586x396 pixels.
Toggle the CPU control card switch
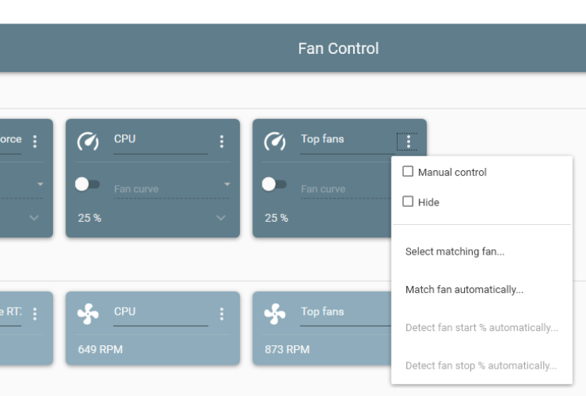coord(88,184)
